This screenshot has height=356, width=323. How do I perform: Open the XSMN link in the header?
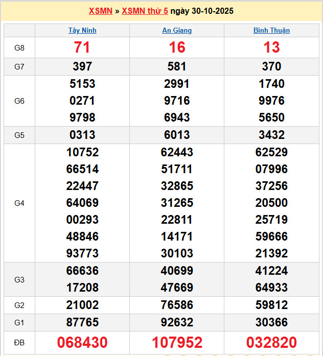coord(100,11)
